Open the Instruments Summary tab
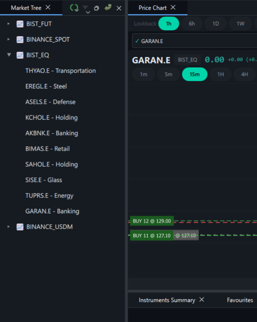 click(167, 300)
